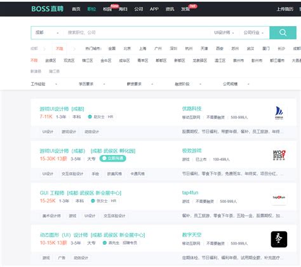Choose hot city 北京
Viewport: 301px width, 267px height.
point(127,48)
